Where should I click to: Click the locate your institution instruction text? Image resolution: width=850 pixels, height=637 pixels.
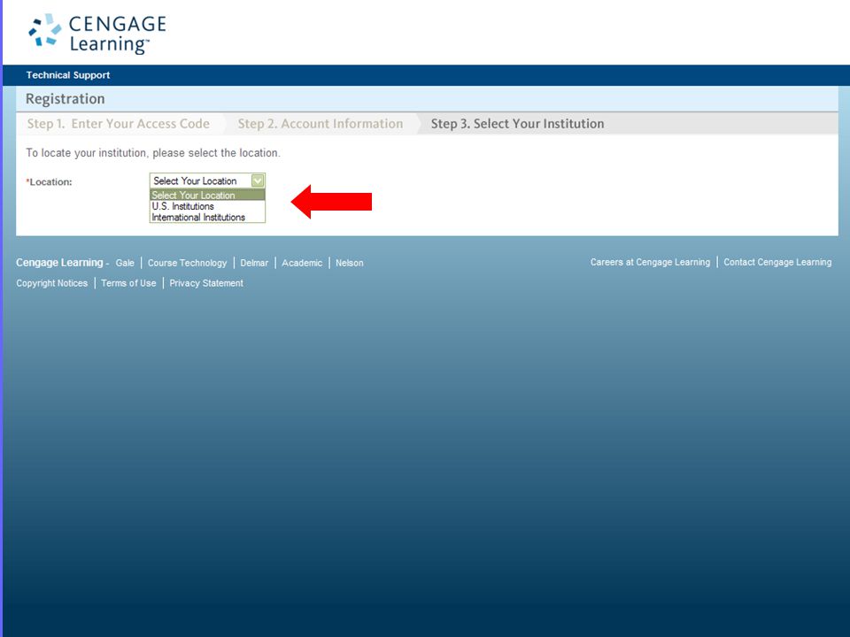click(153, 153)
